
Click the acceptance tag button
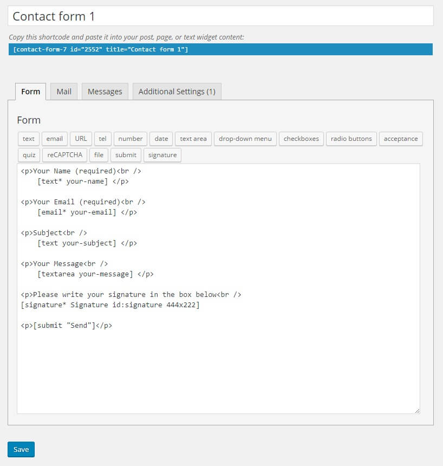400,139
